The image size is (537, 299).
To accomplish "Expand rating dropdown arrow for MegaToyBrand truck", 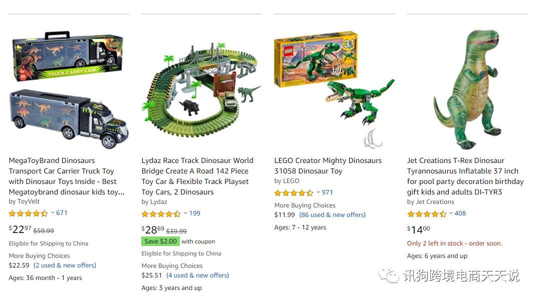I will coord(52,213).
